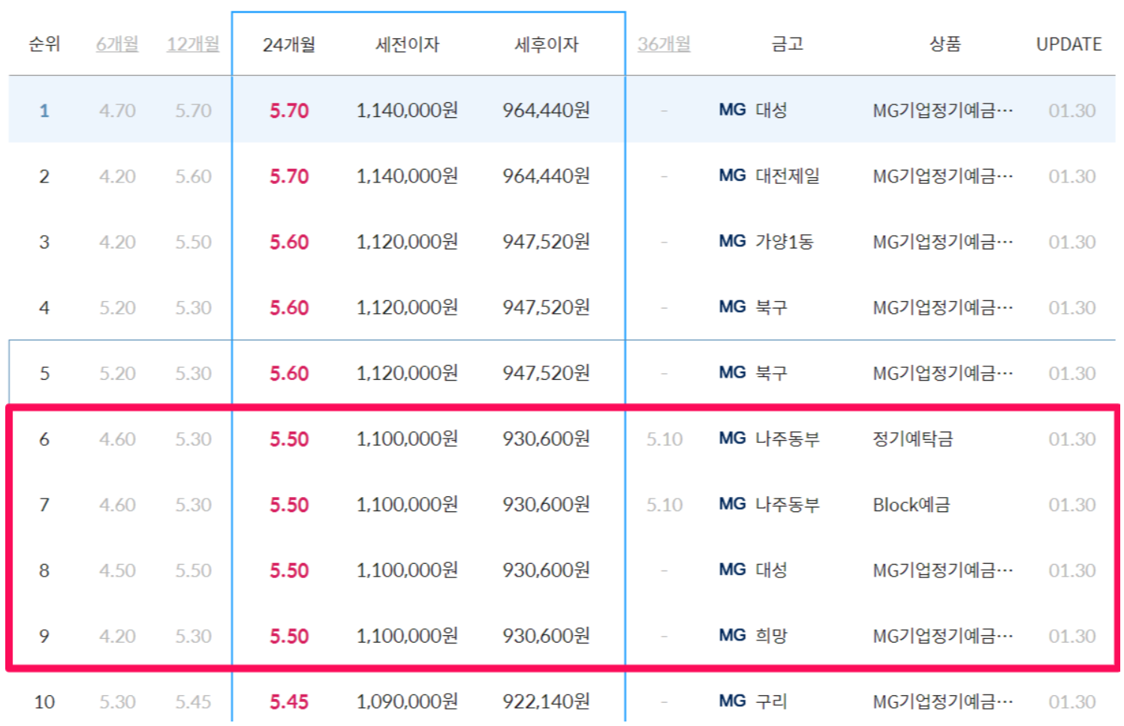Click 947,520원 after-tax interest for 가양1동
Viewport: 1124px width, 726px height.
click(546, 242)
